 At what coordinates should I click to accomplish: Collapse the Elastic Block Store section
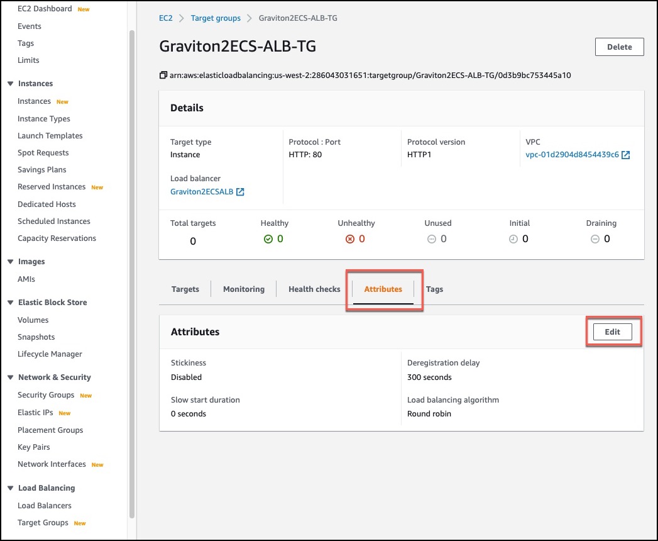(x=11, y=303)
